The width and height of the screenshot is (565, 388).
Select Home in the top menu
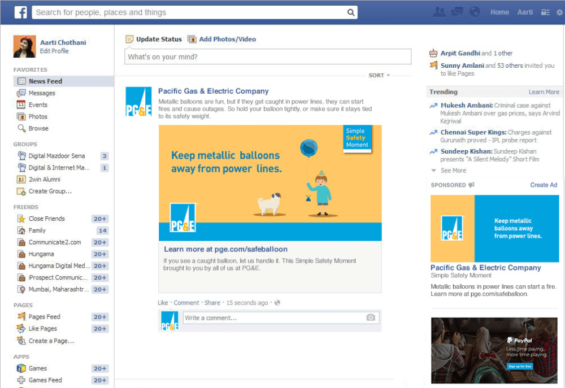tap(499, 11)
